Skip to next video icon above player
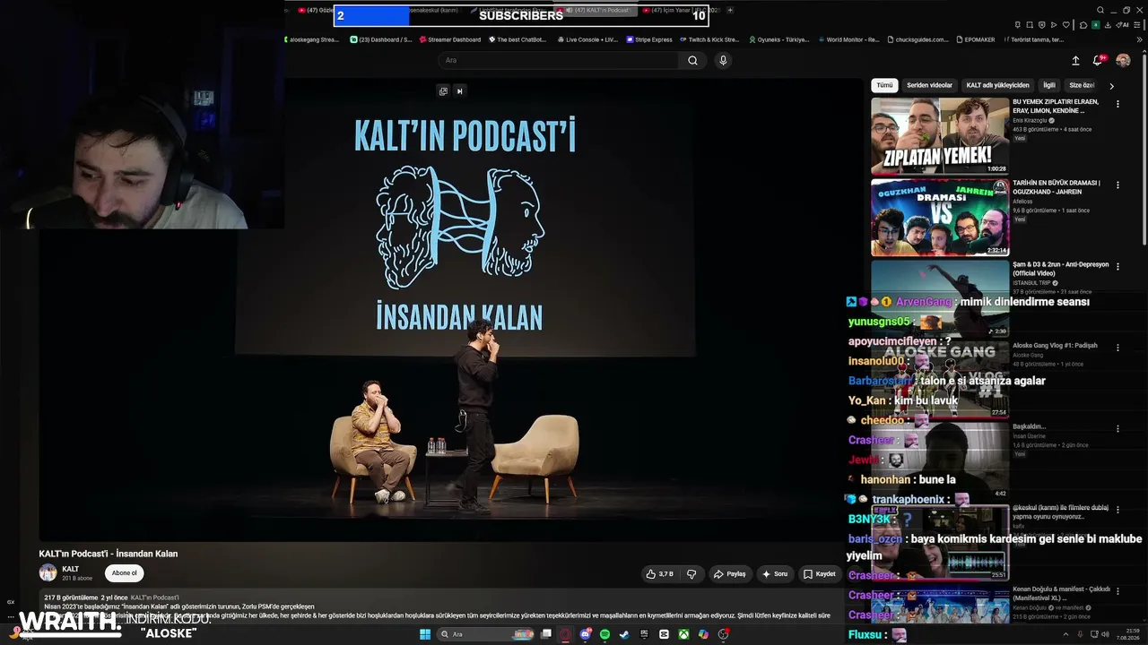 click(459, 90)
